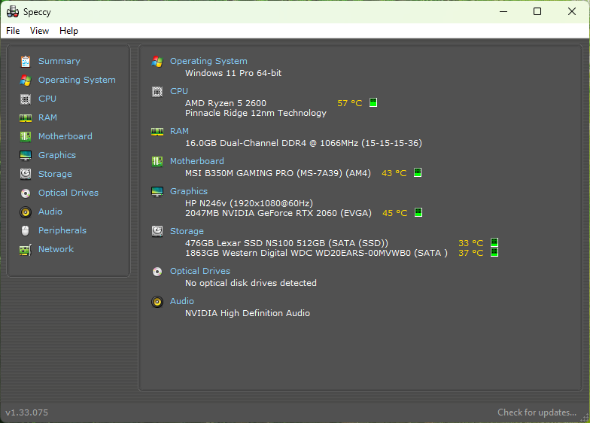Image resolution: width=590 pixels, height=423 pixels.
Task: Click the green GPU temperature indicator
Action: click(418, 213)
